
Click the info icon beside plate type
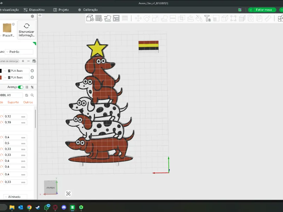pyautogui.click(x=13, y=24)
